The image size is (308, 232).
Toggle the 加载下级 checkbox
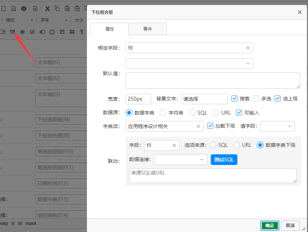(x=210, y=126)
